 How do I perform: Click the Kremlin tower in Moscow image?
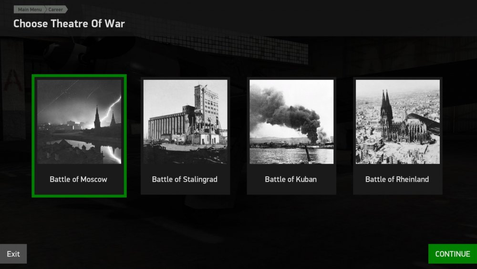coord(97,118)
